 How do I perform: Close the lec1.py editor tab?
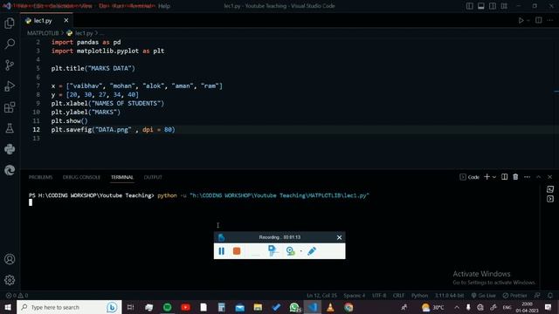(66, 20)
